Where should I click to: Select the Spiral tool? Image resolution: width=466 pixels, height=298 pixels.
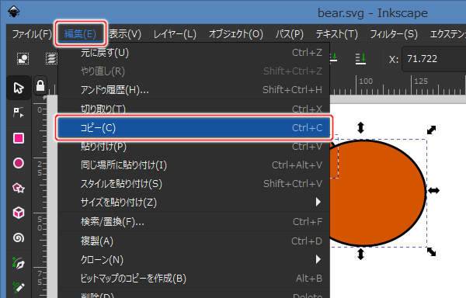coord(19,237)
